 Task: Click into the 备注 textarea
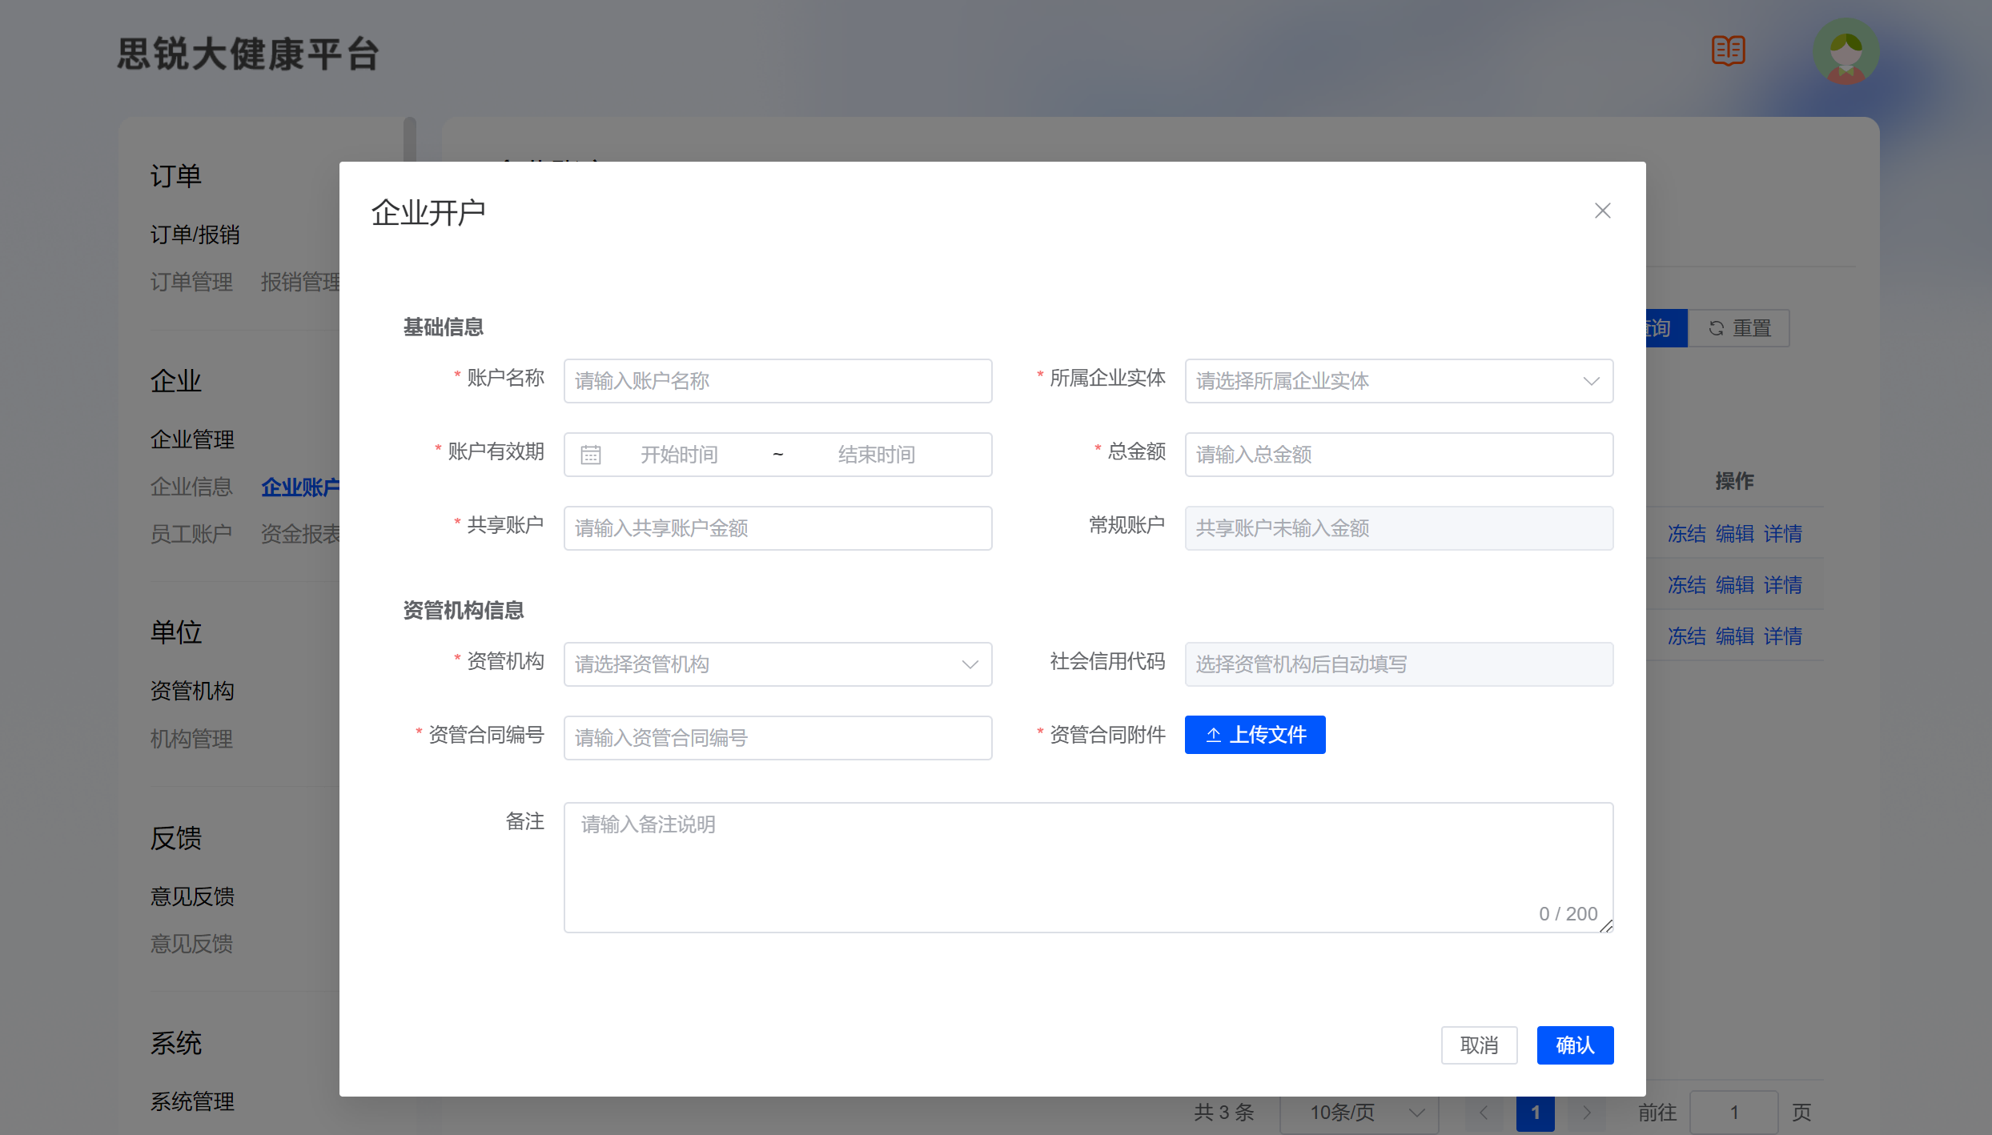[1088, 868]
